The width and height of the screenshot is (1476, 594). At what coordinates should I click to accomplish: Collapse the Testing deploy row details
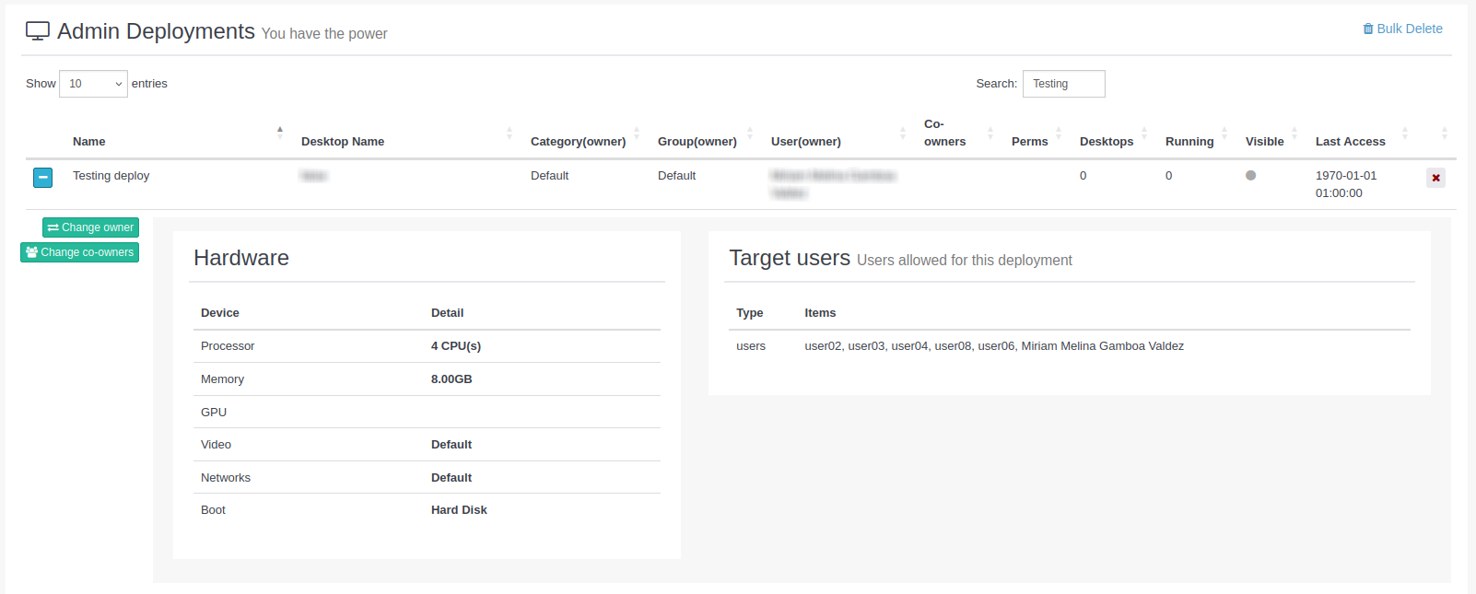point(43,178)
